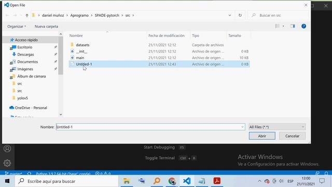The height and width of the screenshot is (187, 332).
Task: Navigate to Aprogramo in breadcrumb
Action: (x=79, y=15)
